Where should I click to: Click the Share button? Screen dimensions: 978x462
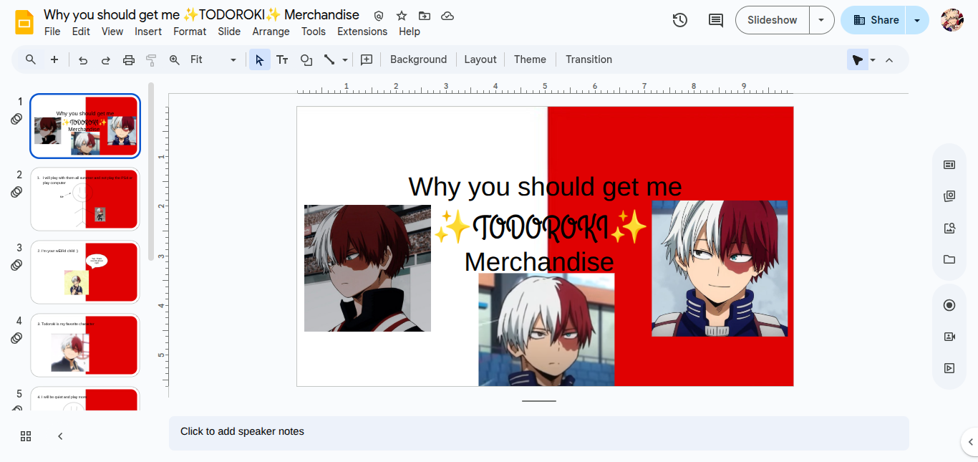point(873,20)
